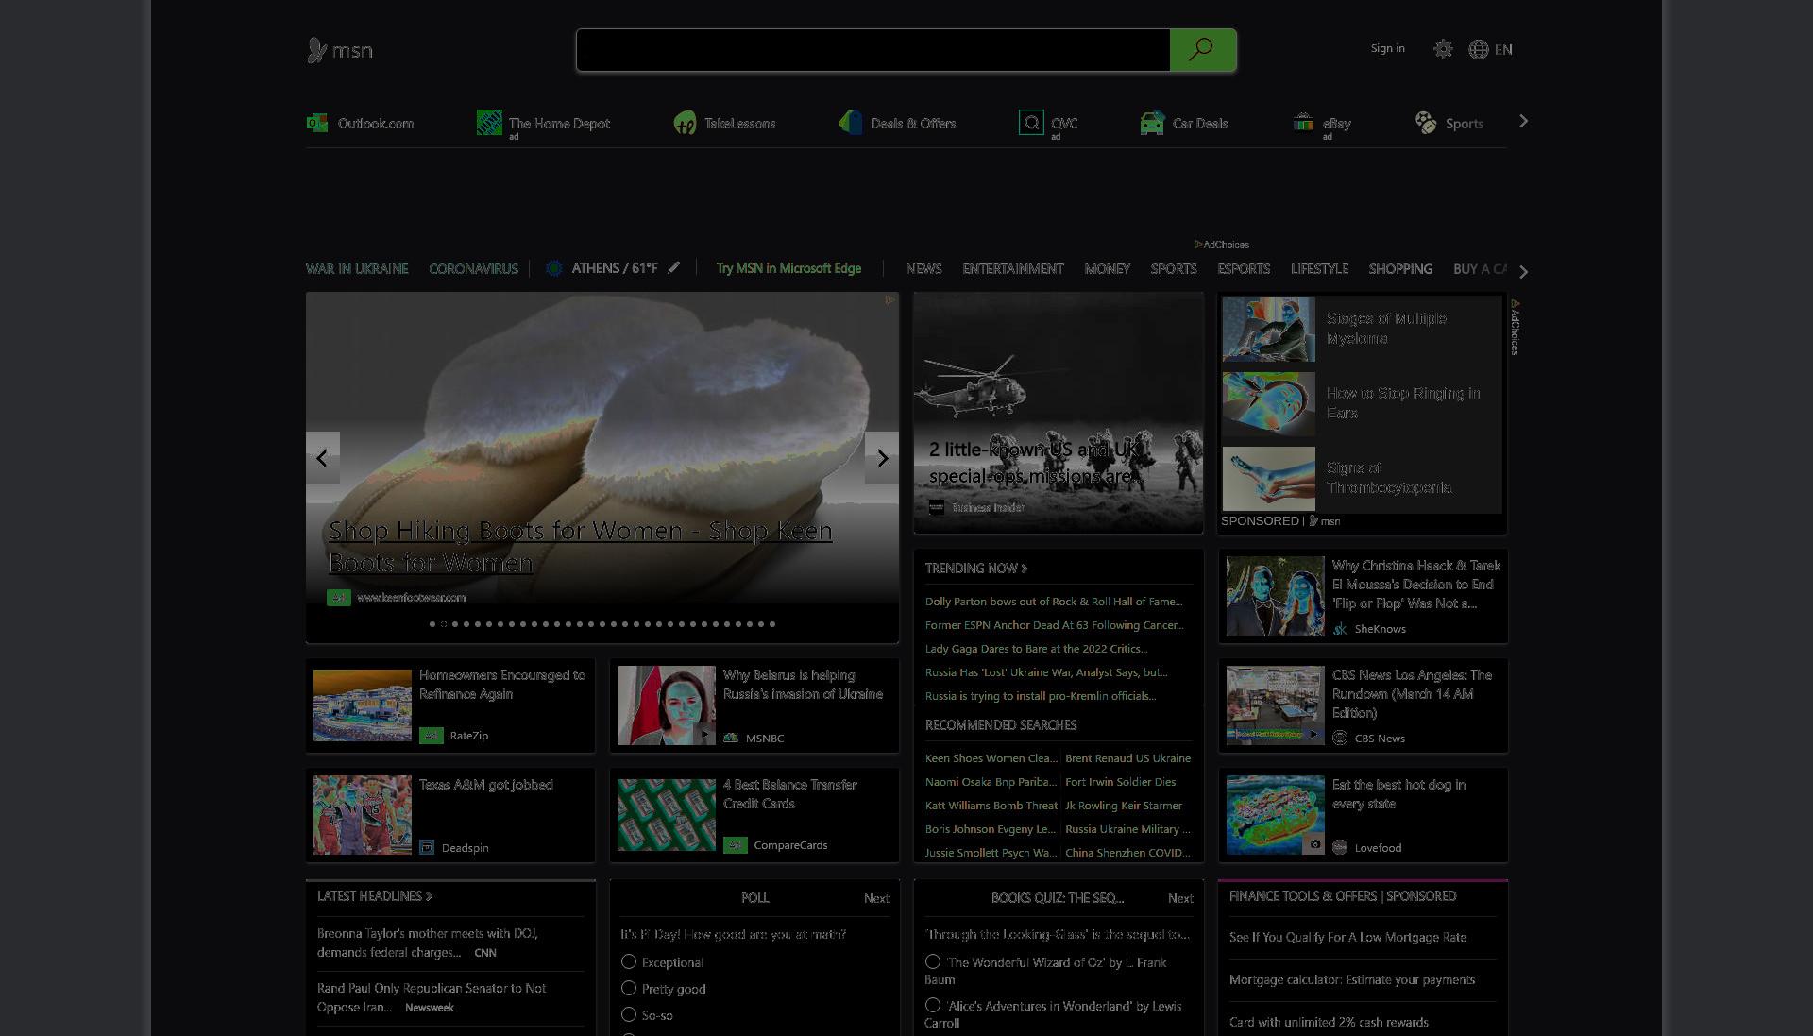Viewport: 1813px width, 1036px height.
Task: Click the Lovefood source icon
Action: click(1340, 847)
